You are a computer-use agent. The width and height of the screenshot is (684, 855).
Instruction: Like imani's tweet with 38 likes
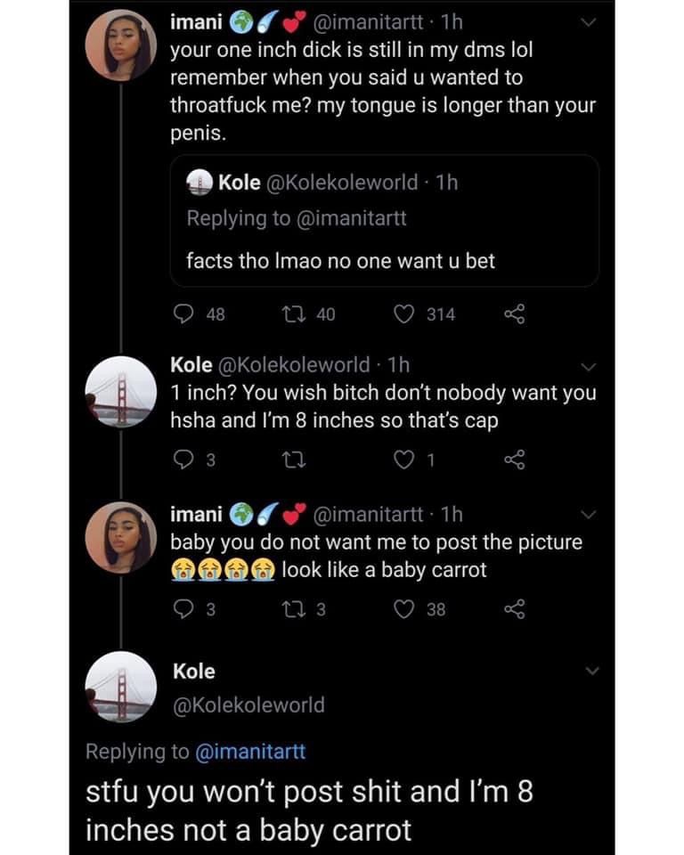pyautogui.click(x=404, y=608)
